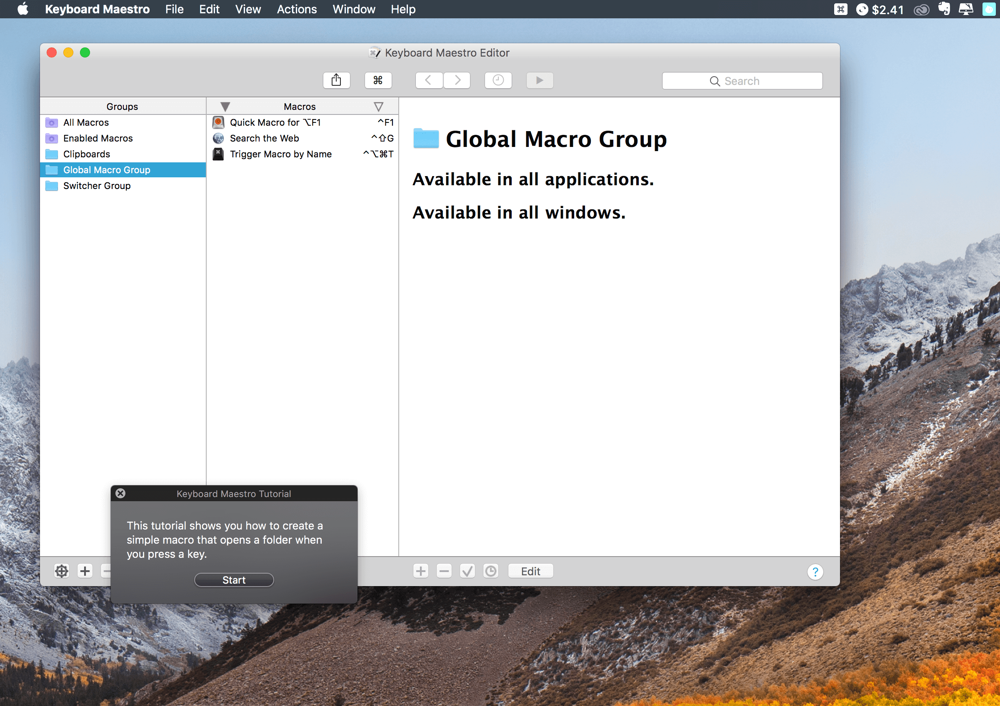Screen dimensions: 1000x706
Task: Click the icon beside Trigger Macro by Name
Action: point(218,154)
